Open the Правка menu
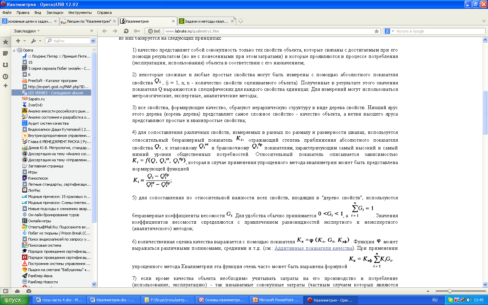The image size is (488, 305). (x=23, y=13)
